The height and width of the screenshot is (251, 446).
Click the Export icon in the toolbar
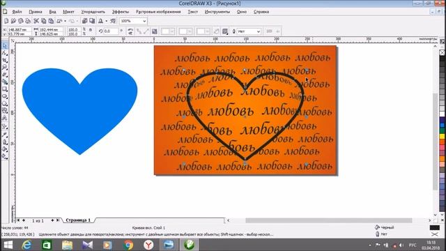pyautogui.click(x=92, y=21)
